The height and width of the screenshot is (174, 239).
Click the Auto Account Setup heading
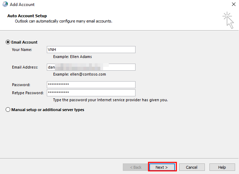(x=27, y=16)
